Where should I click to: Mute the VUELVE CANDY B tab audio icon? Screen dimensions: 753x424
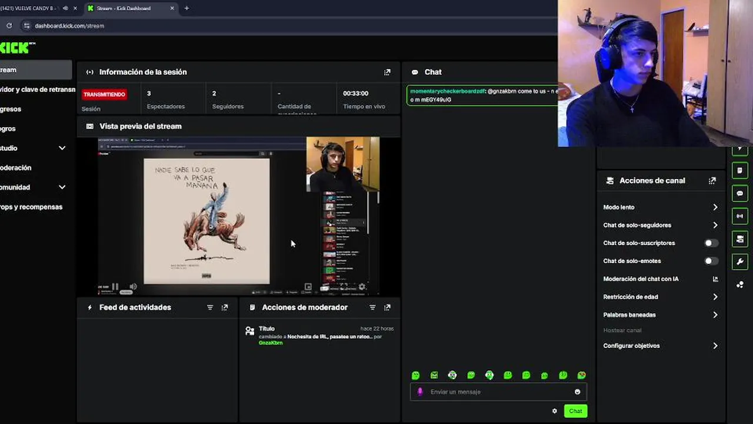pyautogui.click(x=65, y=8)
